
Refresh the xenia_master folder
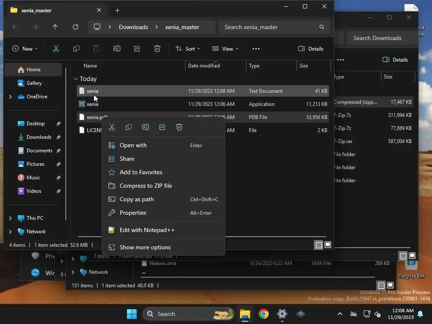tap(76, 27)
